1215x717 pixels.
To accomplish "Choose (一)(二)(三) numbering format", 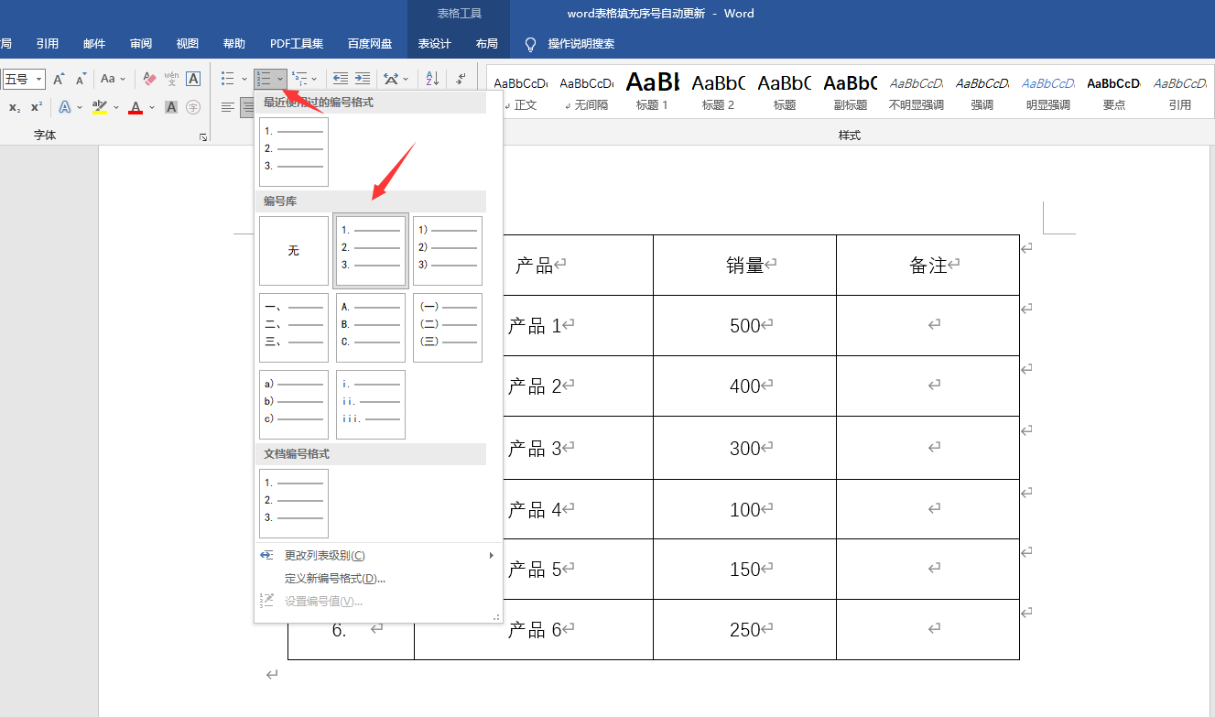I will [x=448, y=328].
